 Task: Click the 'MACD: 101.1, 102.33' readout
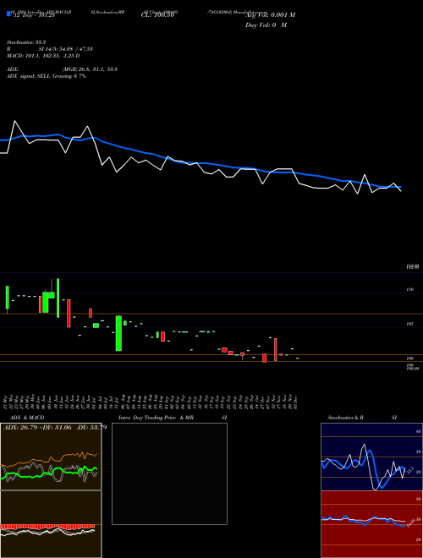pyautogui.click(x=43, y=56)
